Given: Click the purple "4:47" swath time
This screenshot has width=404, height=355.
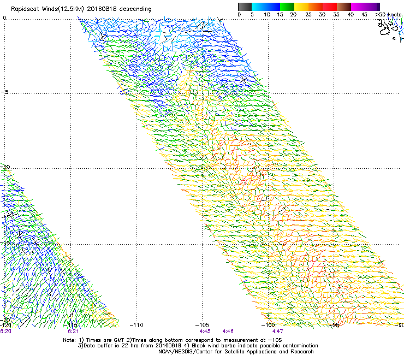Looking at the screenshot, I should point(277,332).
